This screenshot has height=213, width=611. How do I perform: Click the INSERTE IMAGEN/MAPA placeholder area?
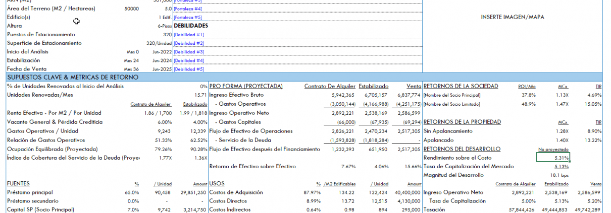pyautogui.click(x=513, y=17)
